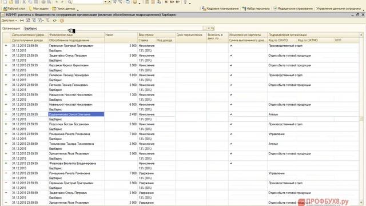Click the M calculator memory button
The width and height of the screenshot is (366, 206).
point(166,2)
